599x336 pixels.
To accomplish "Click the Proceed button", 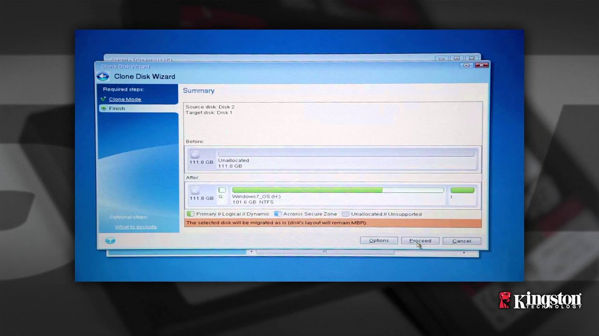I will [x=420, y=241].
